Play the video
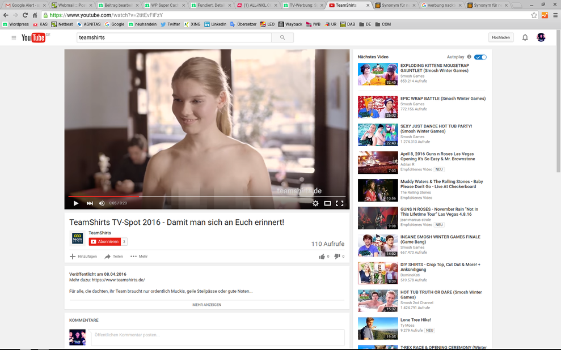This screenshot has height=350, width=561. (76, 203)
